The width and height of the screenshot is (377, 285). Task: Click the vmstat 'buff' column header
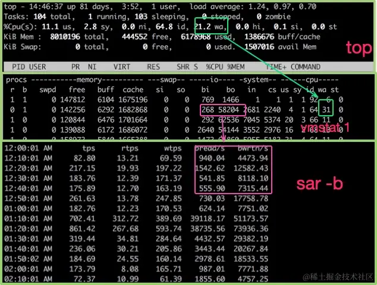[106, 90]
